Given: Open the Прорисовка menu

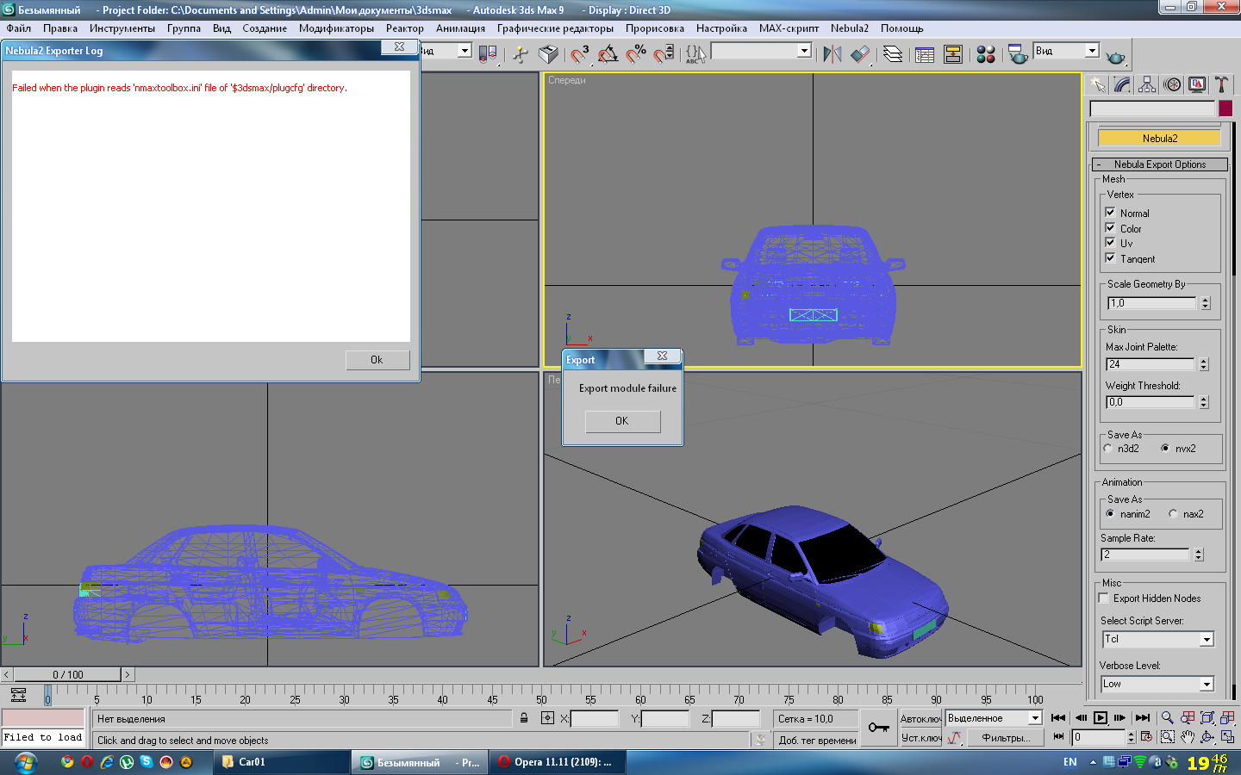Looking at the screenshot, I should point(655,28).
